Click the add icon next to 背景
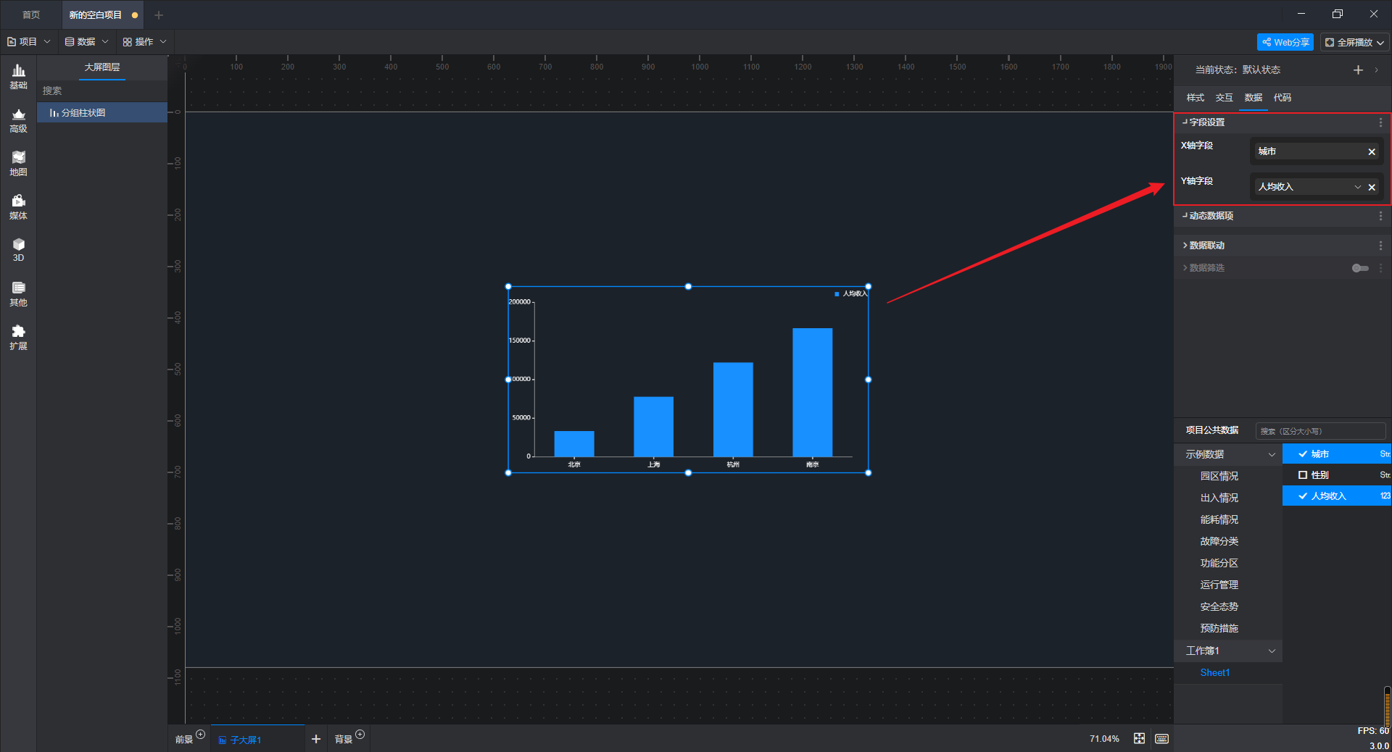Screen dimensions: 1392x752 pos(360,734)
